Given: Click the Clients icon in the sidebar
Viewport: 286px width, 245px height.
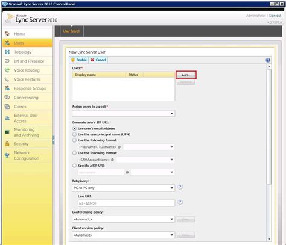Looking at the screenshot, I should point(7,107).
